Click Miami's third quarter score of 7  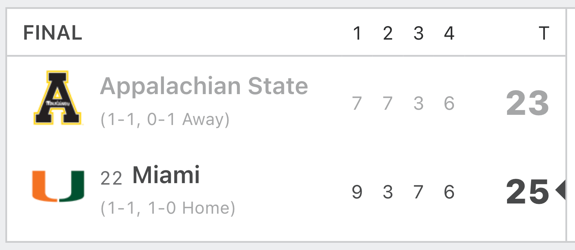[x=418, y=192]
